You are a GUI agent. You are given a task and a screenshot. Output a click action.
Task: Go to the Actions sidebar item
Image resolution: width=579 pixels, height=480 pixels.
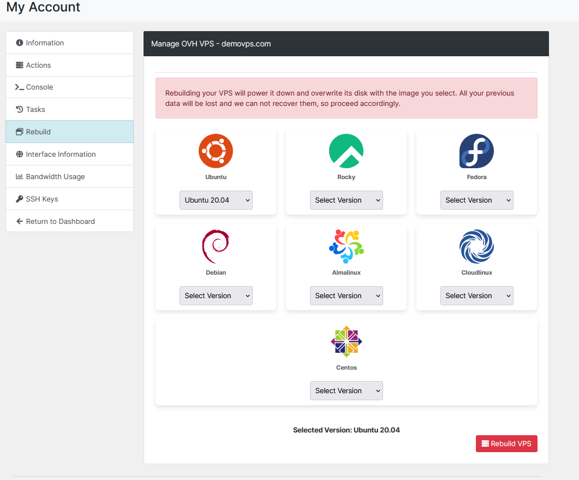click(69, 65)
